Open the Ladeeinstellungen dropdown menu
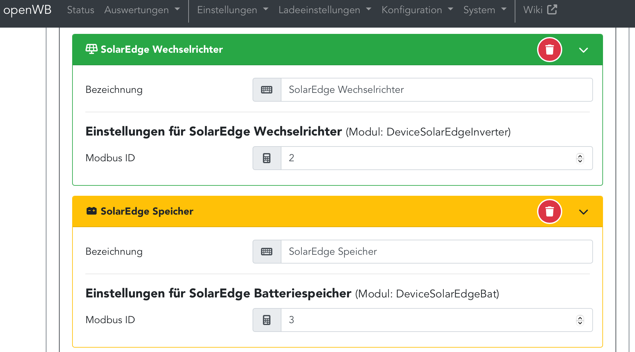635x352 pixels. coord(325,10)
